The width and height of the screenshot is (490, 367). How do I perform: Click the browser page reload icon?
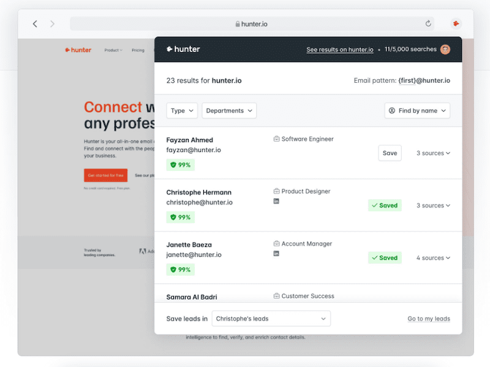click(428, 23)
